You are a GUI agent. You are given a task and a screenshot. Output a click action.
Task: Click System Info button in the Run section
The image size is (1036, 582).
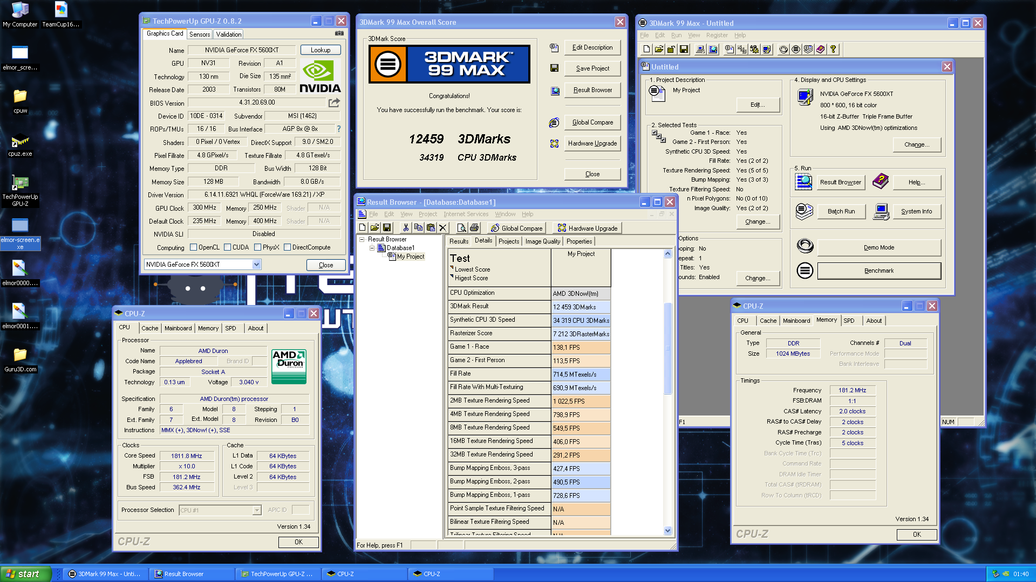click(916, 211)
